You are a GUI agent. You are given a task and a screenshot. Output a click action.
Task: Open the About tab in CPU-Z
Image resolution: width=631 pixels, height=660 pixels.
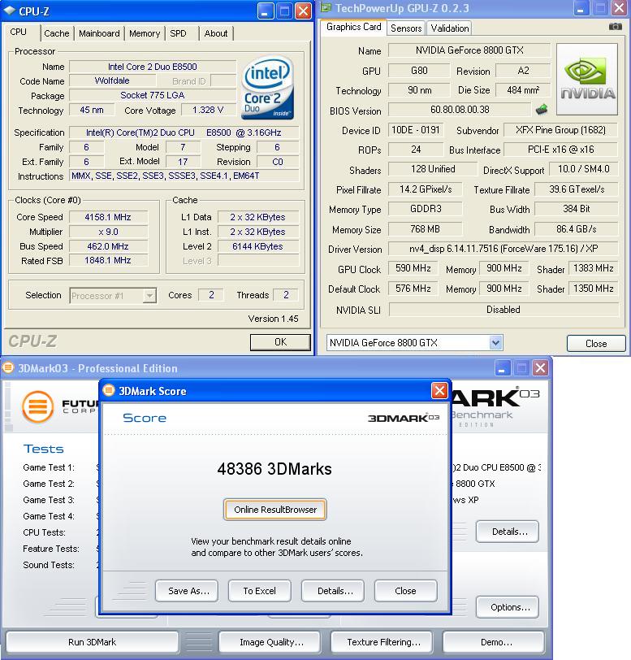tap(216, 33)
